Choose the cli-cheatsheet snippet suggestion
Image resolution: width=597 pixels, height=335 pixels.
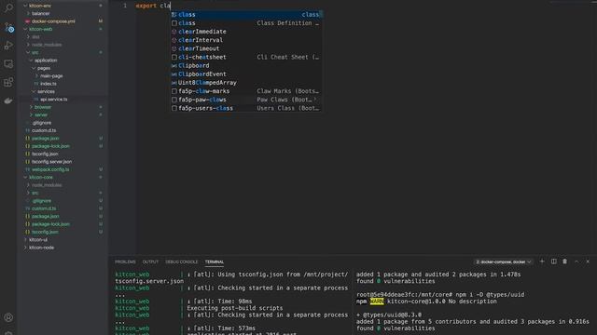[x=246, y=57]
